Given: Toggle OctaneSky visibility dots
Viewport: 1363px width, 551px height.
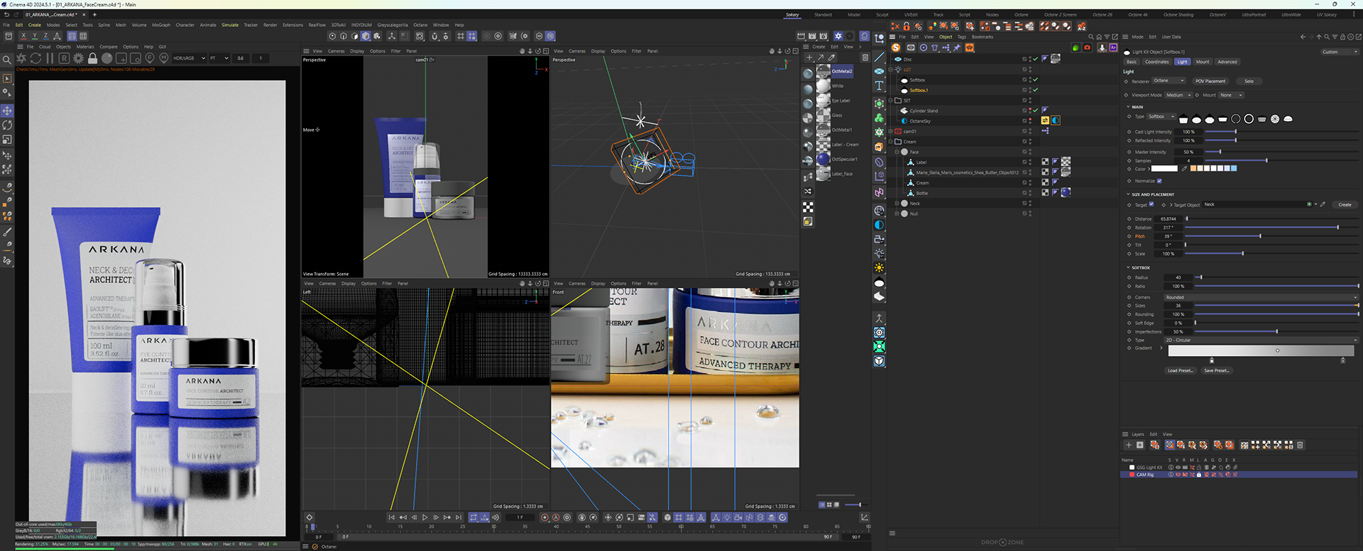Looking at the screenshot, I should [x=1030, y=121].
